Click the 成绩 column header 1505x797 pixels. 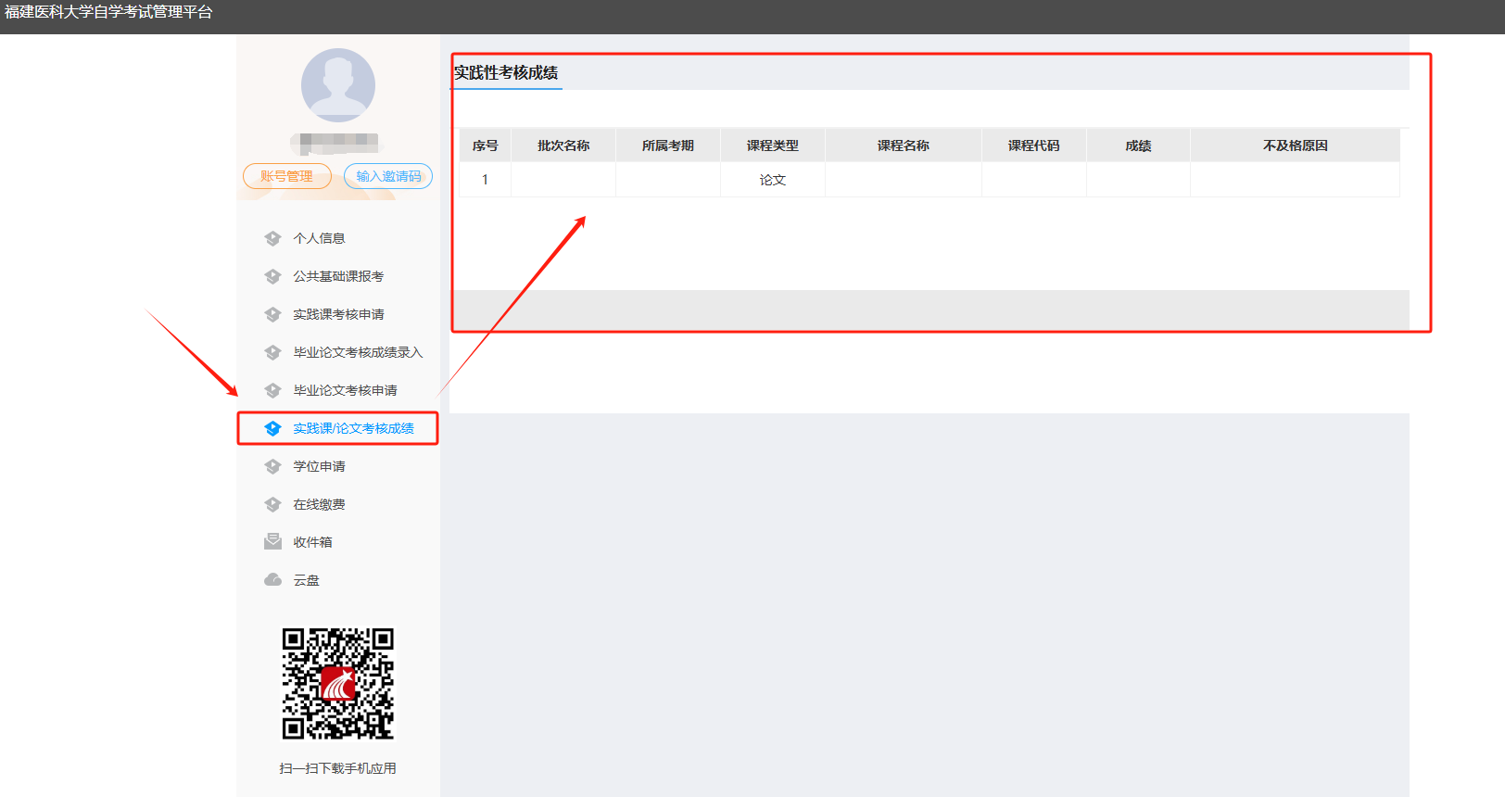tap(1138, 145)
